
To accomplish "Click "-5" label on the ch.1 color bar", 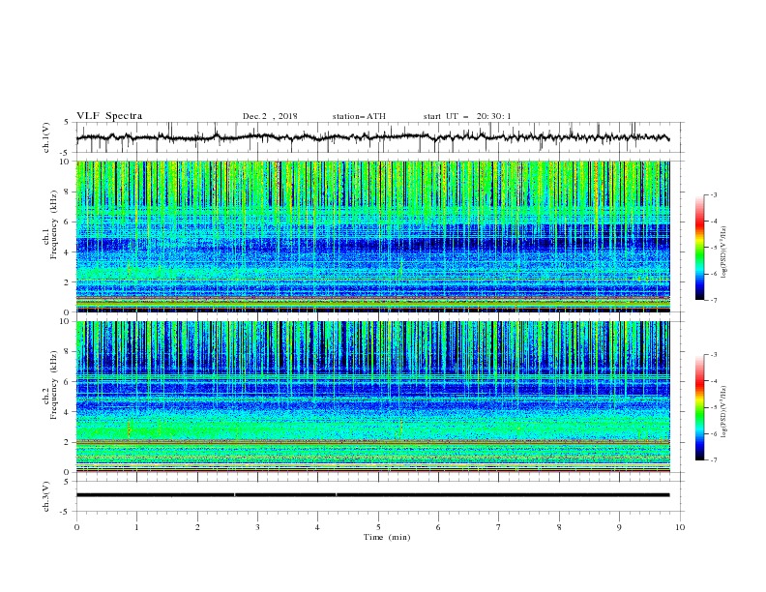I will tap(714, 248).
